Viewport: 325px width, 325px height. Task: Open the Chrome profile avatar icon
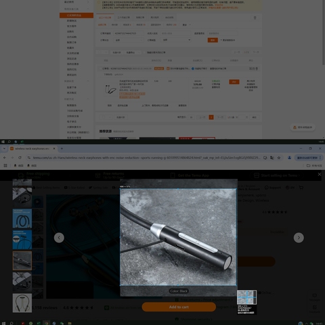(289, 158)
